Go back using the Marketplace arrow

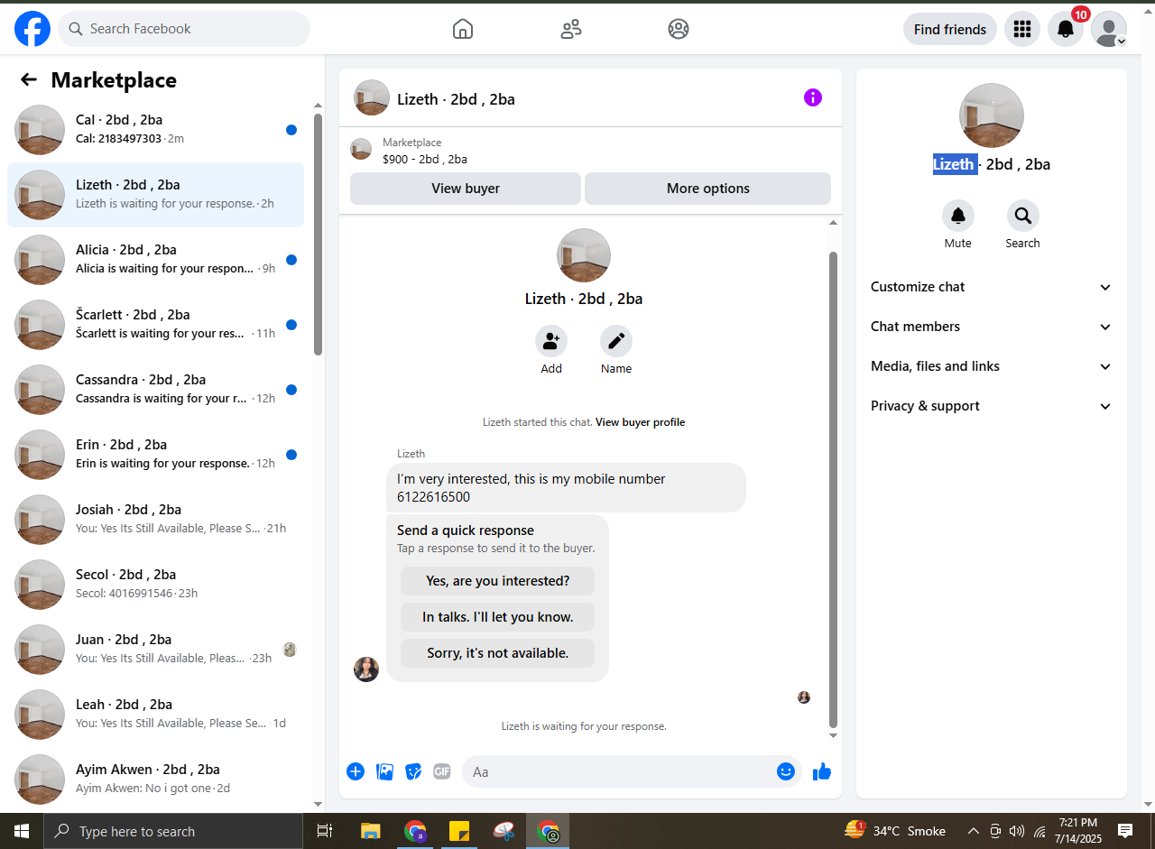pyautogui.click(x=29, y=79)
